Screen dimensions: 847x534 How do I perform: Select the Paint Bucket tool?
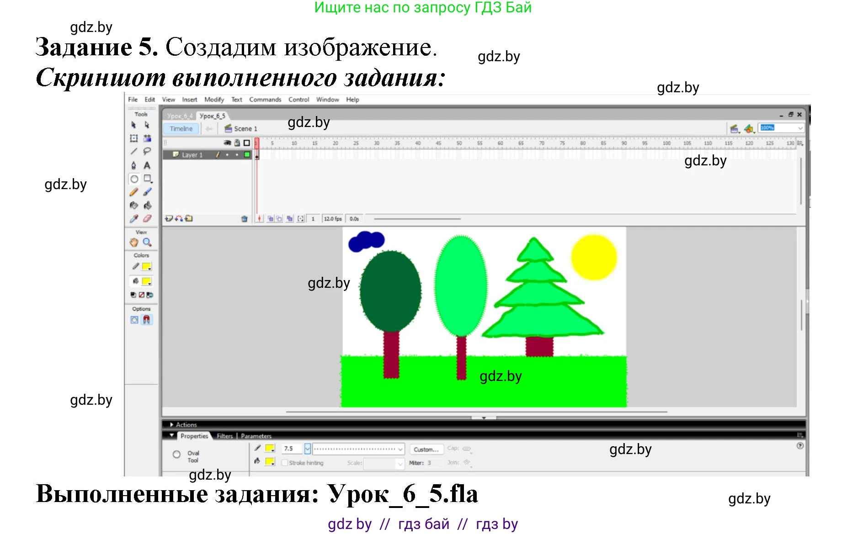coord(147,206)
